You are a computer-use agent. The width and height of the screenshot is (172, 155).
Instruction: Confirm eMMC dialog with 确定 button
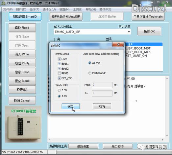click(x=70, y=106)
